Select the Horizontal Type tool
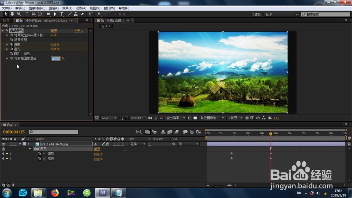 (61, 14)
